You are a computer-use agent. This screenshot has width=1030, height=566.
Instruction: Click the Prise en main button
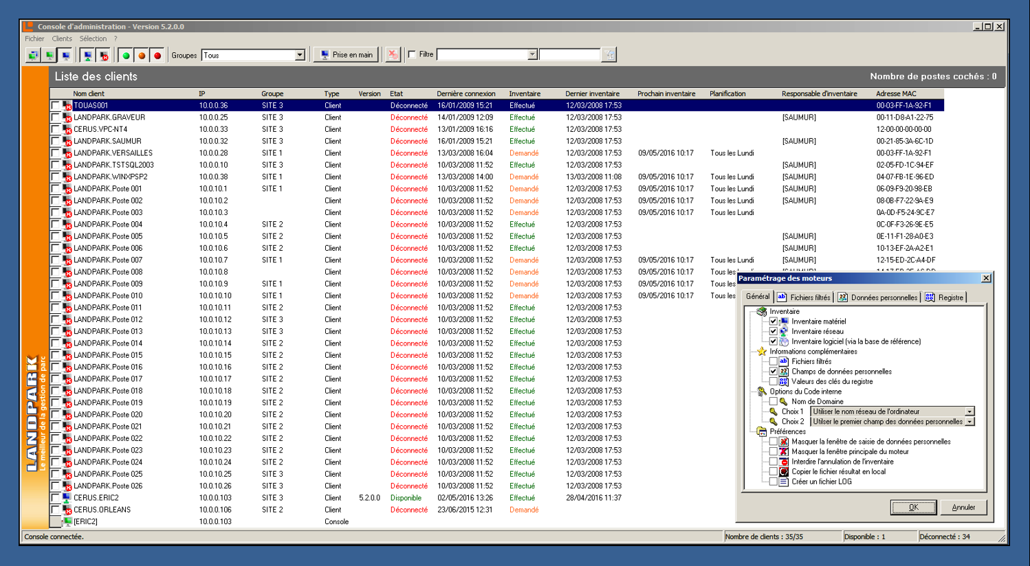346,55
